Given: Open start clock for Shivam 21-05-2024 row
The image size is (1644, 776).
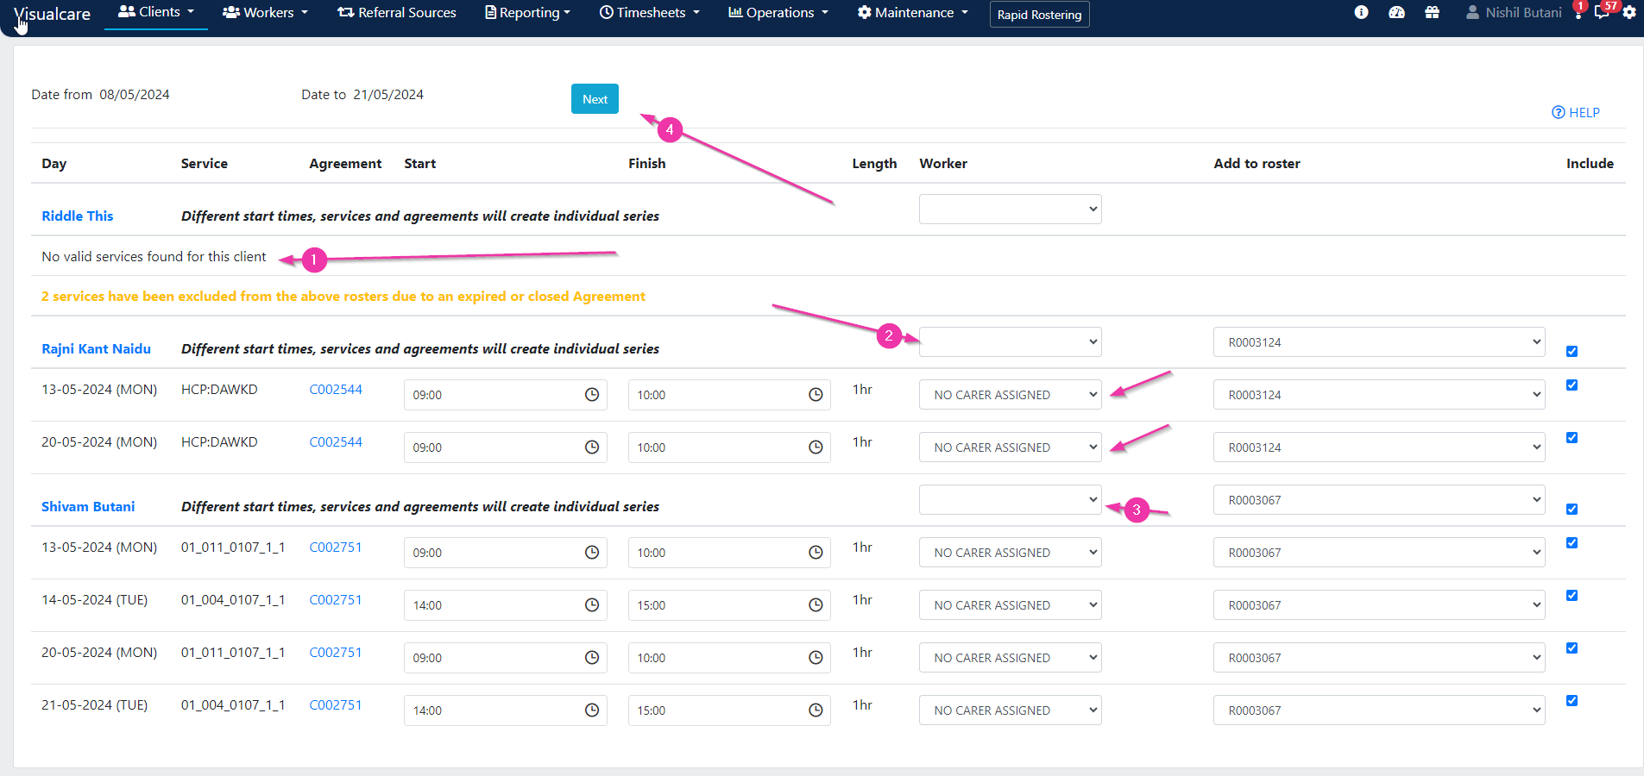Looking at the screenshot, I should click(x=592, y=710).
